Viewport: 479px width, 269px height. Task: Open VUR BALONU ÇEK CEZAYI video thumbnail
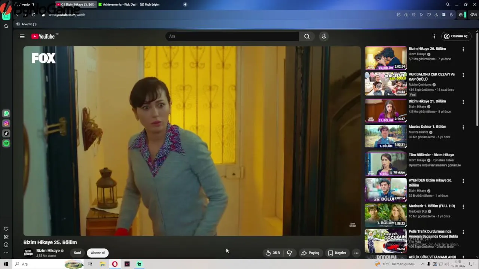point(385,84)
